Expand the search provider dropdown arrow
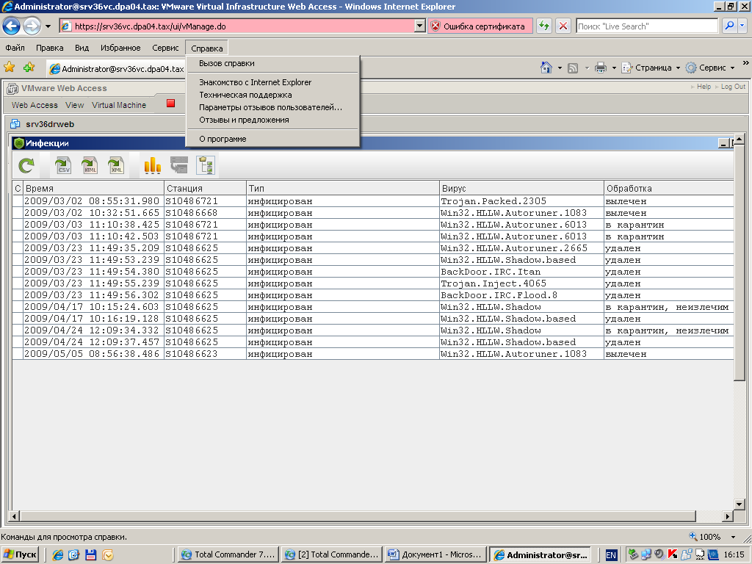 pyautogui.click(x=742, y=26)
